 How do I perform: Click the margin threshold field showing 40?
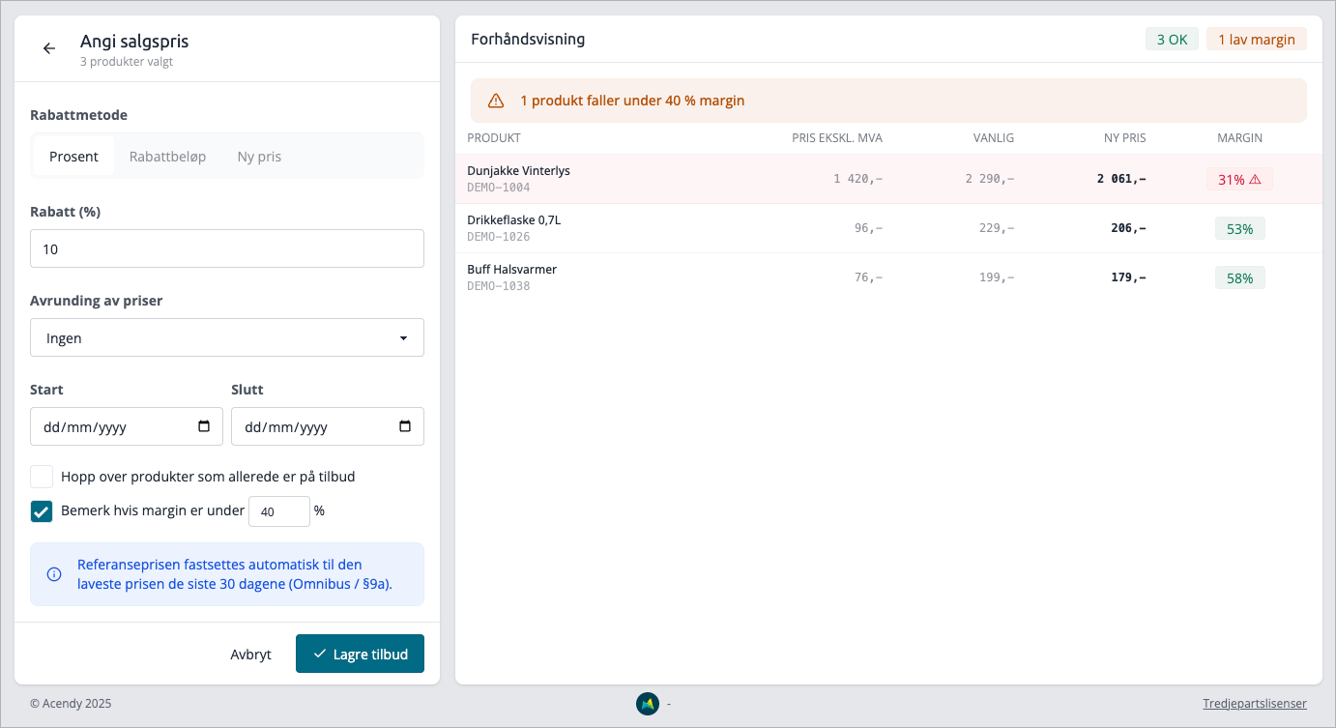[x=279, y=511]
